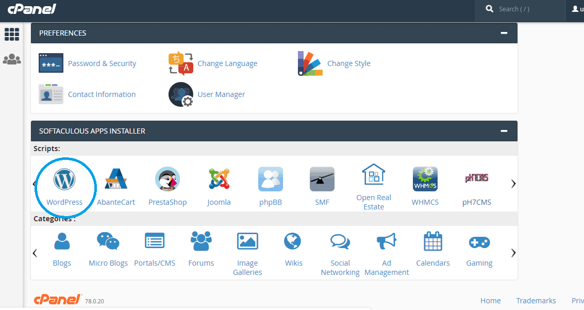The image size is (584, 310).
Task: Open the WordPress installer icon
Action: click(64, 180)
